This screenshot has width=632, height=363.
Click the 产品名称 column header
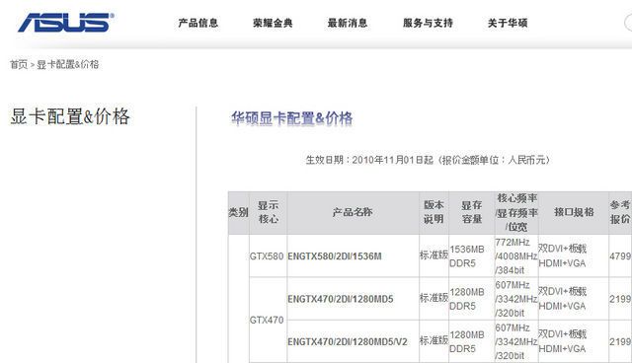pos(353,212)
